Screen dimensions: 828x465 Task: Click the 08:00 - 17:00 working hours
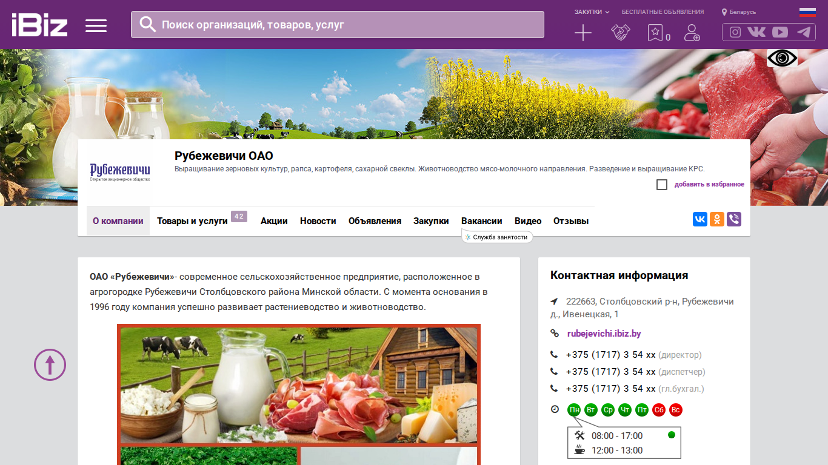coord(617,436)
